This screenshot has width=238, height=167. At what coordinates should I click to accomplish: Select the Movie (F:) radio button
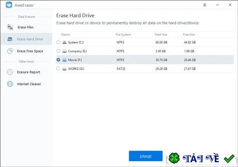click(58, 60)
